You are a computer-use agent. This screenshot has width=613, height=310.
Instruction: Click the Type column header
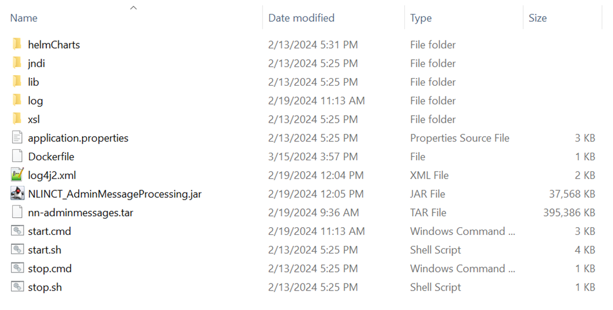(421, 18)
